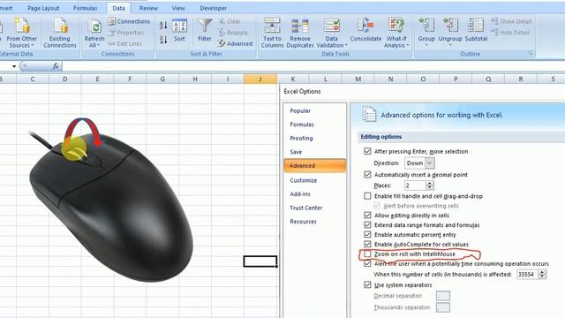Toggle Automatically insert a decimal point
Screen dimensions: 565x318
pyautogui.click(x=367, y=175)
